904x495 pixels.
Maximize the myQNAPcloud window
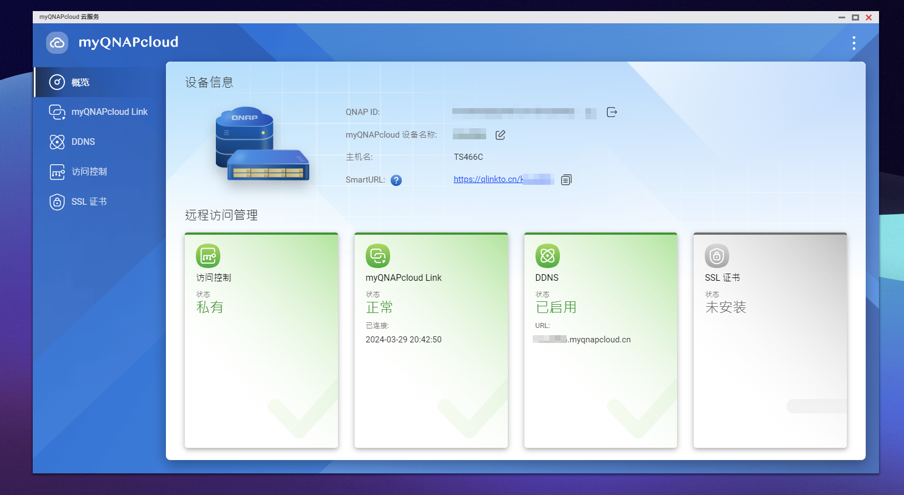855,17
